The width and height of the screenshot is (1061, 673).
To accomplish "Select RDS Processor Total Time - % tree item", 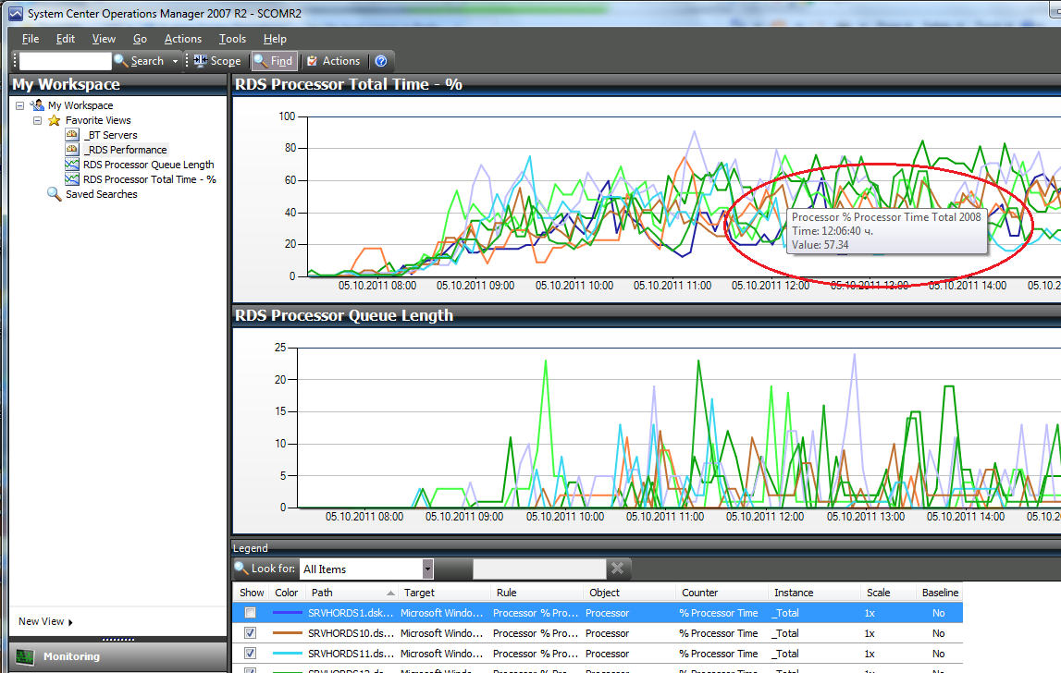I will pyautogui.click(x=150, y=179).
